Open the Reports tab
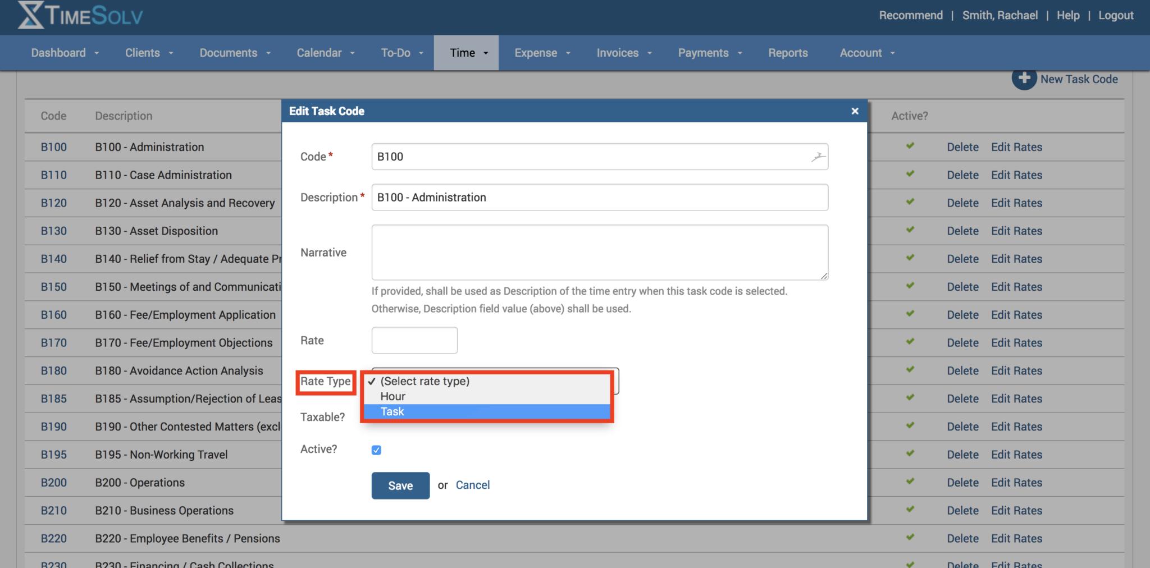 [788, 53]
